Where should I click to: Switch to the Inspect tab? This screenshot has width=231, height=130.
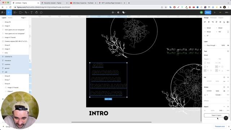[x=221, y=18]
